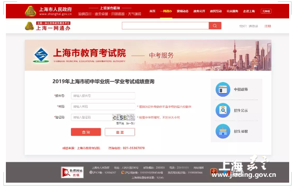Click the 沪公网安备 number in footer
Image resolution: width=296 pixels, height=189 pixels.
click(144, 172)
